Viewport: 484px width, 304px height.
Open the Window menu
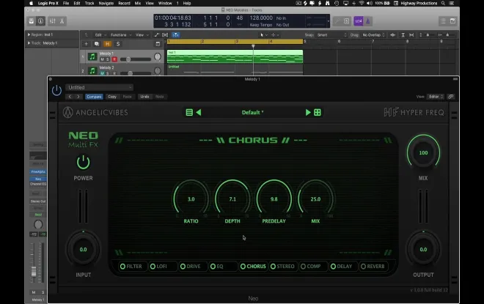point(165,3)
